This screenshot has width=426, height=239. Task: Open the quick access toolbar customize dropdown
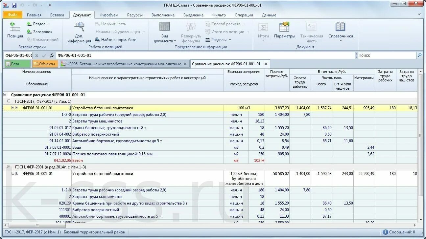[x=50, y=5]
